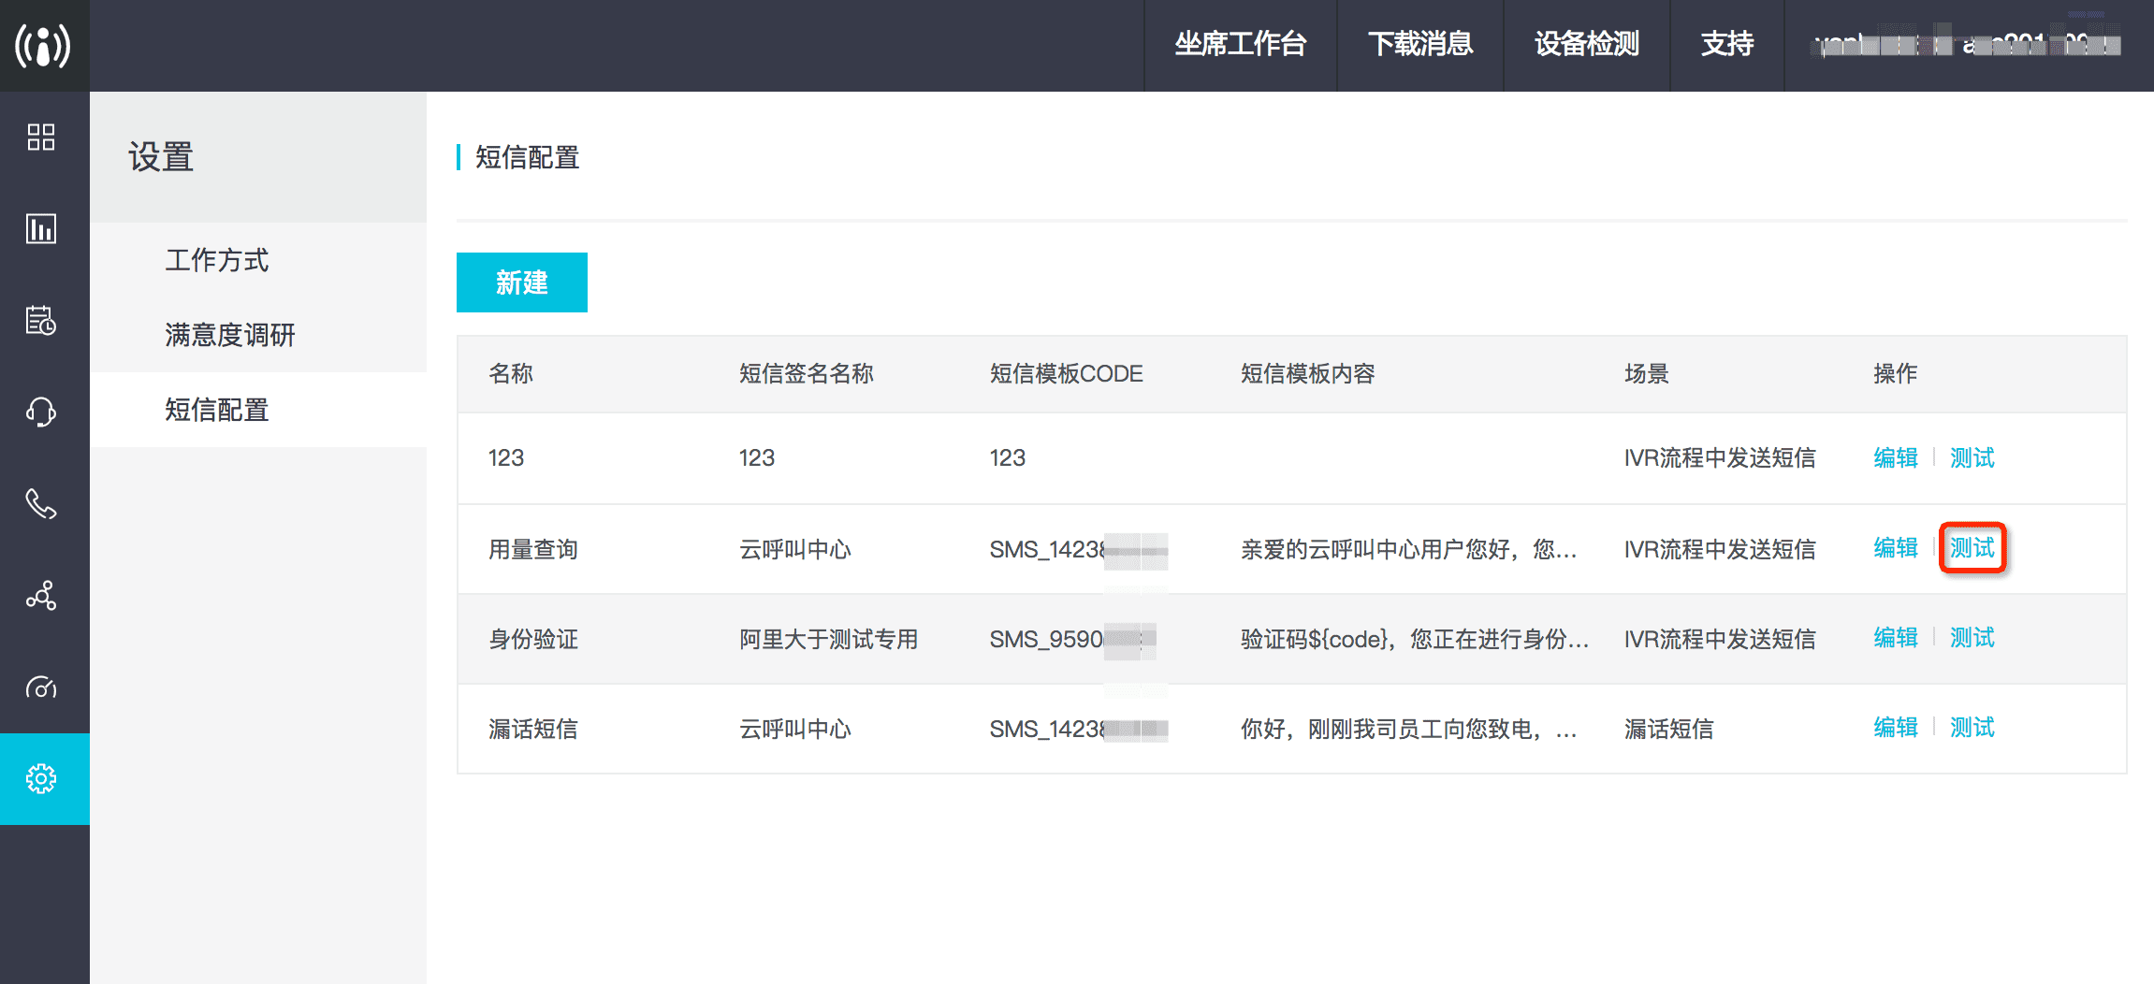Click 云呼叫中心 signature in 用量查询 row
This screenshot has height=984, width=2154.
point(795,549)
